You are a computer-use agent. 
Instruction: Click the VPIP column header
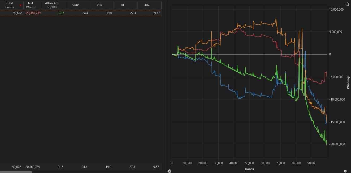(x=76, y=5)
